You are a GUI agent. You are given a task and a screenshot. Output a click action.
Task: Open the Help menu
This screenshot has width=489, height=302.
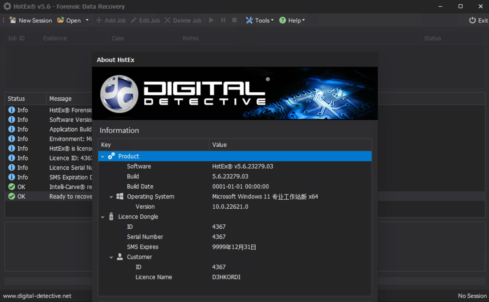[292, 20]
